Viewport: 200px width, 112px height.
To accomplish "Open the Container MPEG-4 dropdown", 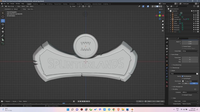I will click(x=190, y=93).
